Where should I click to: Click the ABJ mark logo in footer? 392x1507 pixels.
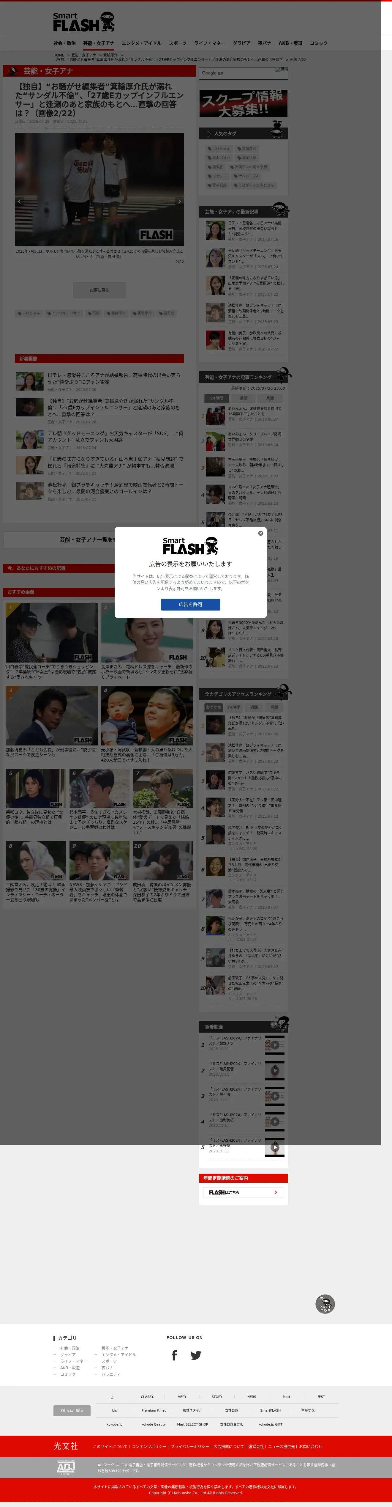coord(65,1468)
